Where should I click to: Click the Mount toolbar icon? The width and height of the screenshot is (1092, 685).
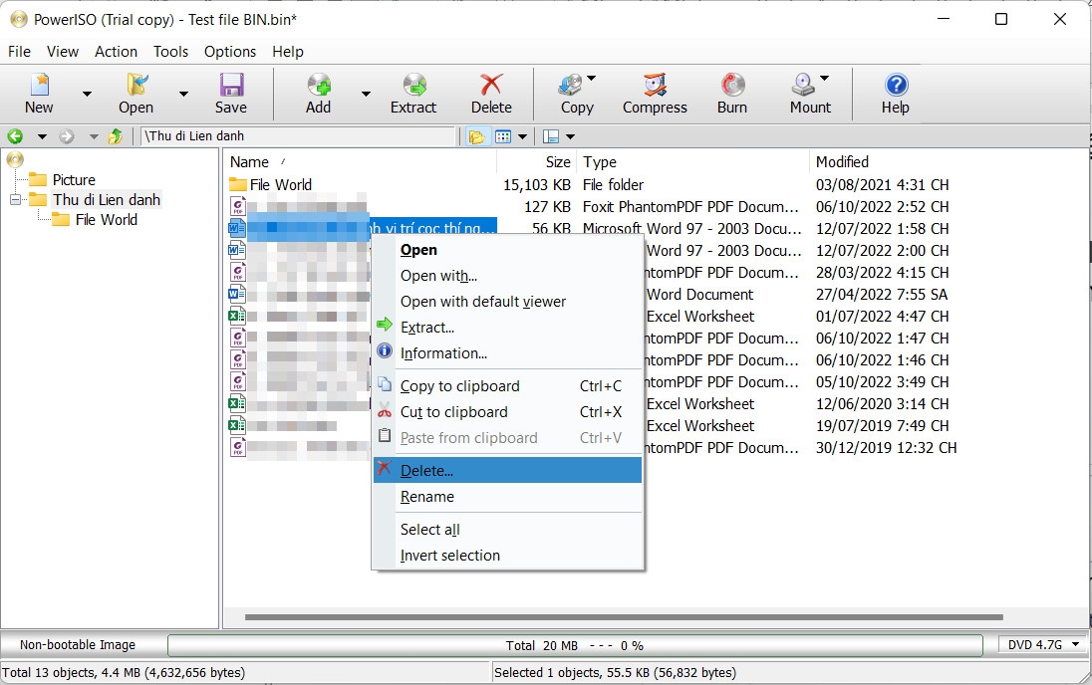pyautogui.click(x=802, y=85)
